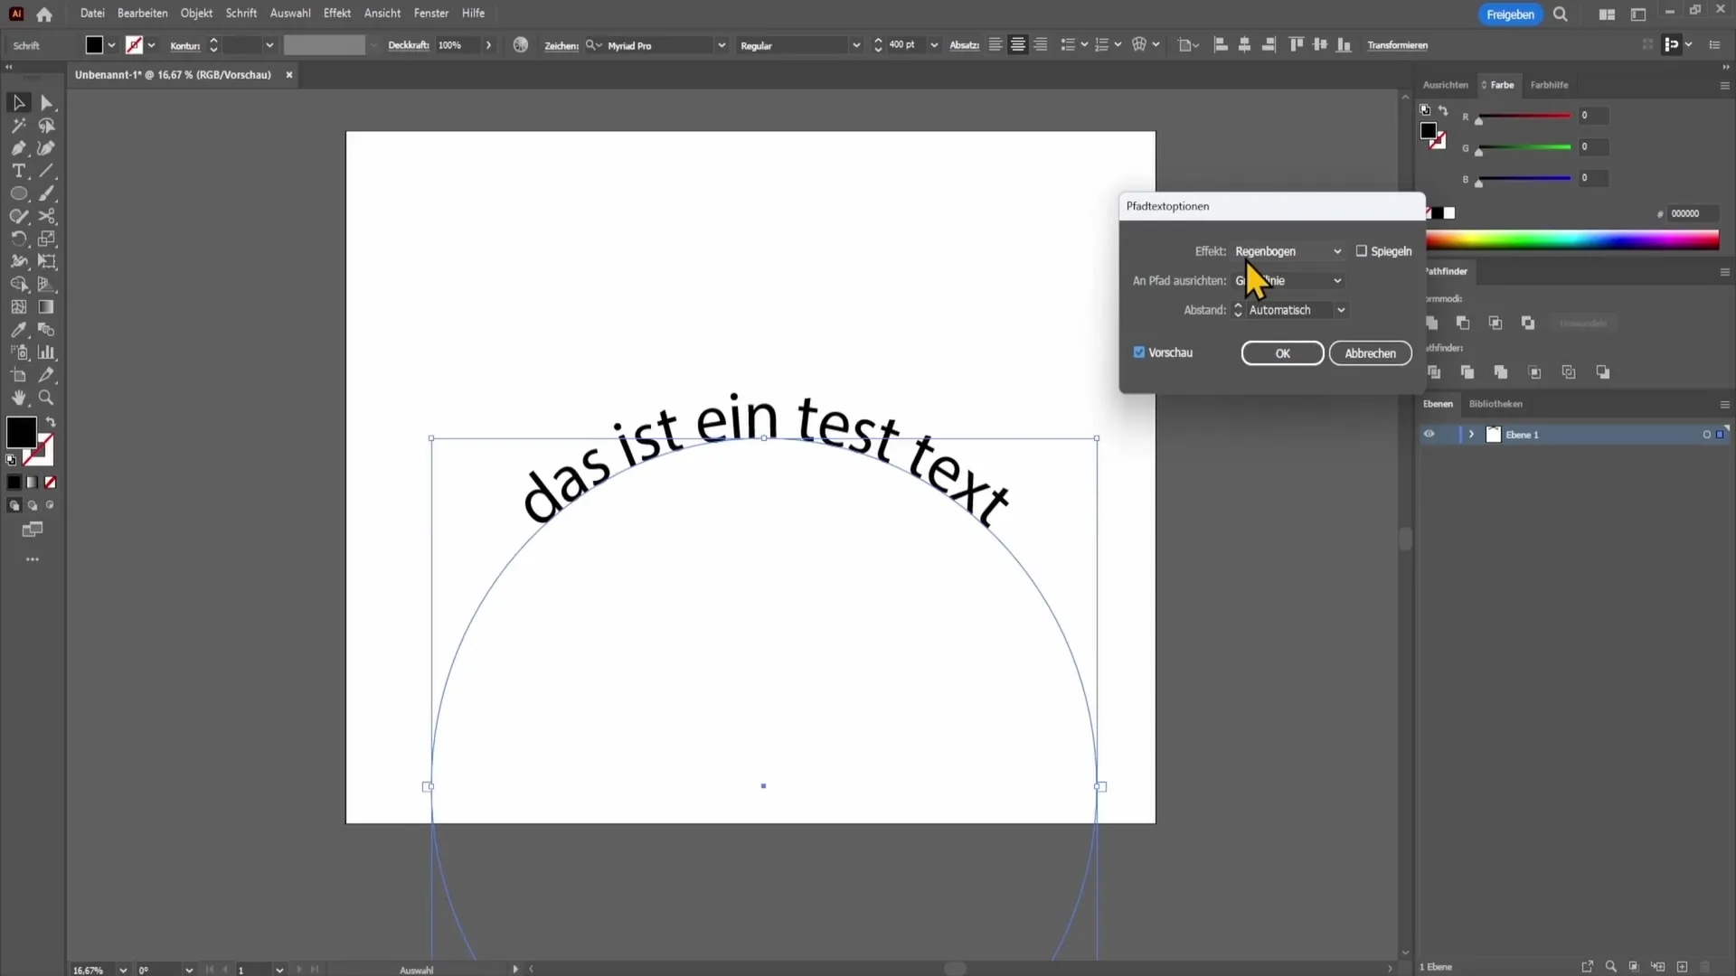The width and height of the screenshot is (1736, 976).
Task: Open the 400 pt font size dropdown
Action: click(x=934, y=45)
